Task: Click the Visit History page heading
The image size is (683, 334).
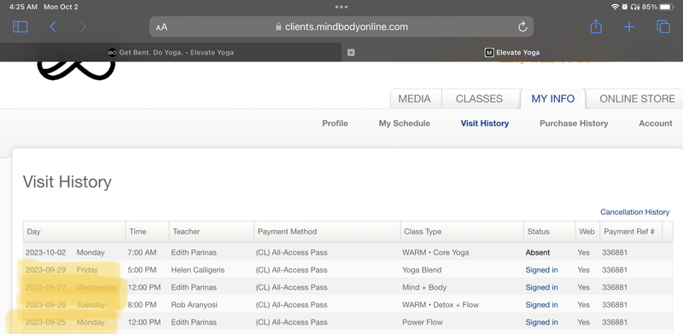Action: pyautogui.click(x=67, y=181)
